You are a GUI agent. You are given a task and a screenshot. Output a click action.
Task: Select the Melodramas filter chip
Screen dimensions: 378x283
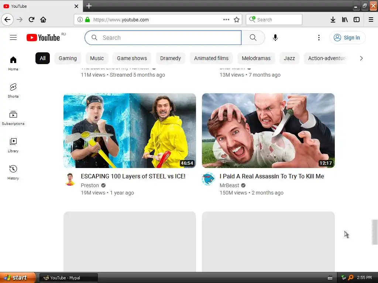click(x=256, y=58)
